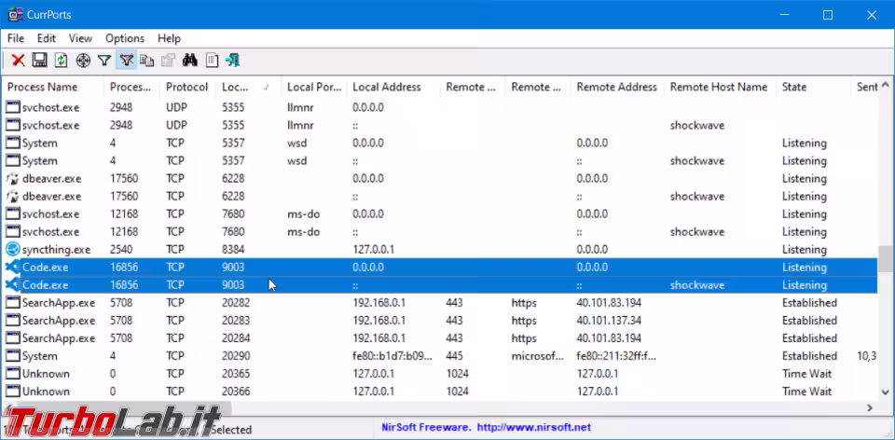Click the funnel Advanced Filters icon
The image size is (895, 440).
point(103,60)
